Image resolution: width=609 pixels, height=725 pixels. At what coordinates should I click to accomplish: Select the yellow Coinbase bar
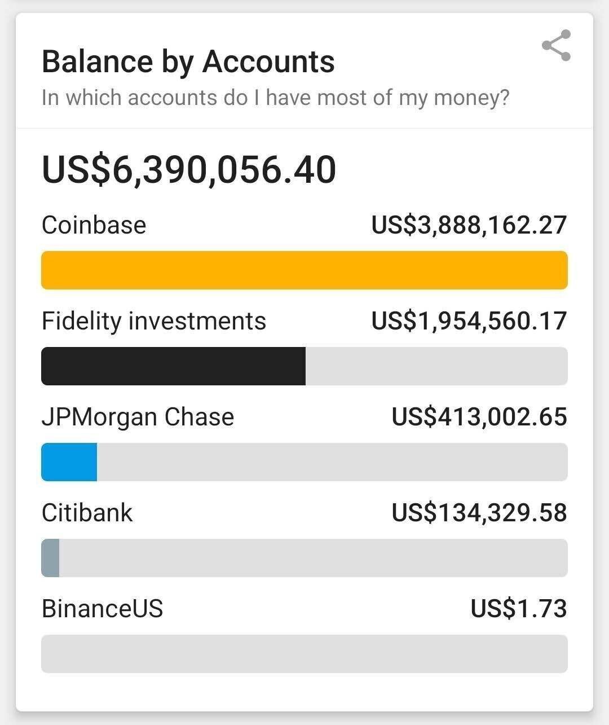pos(304,270)
